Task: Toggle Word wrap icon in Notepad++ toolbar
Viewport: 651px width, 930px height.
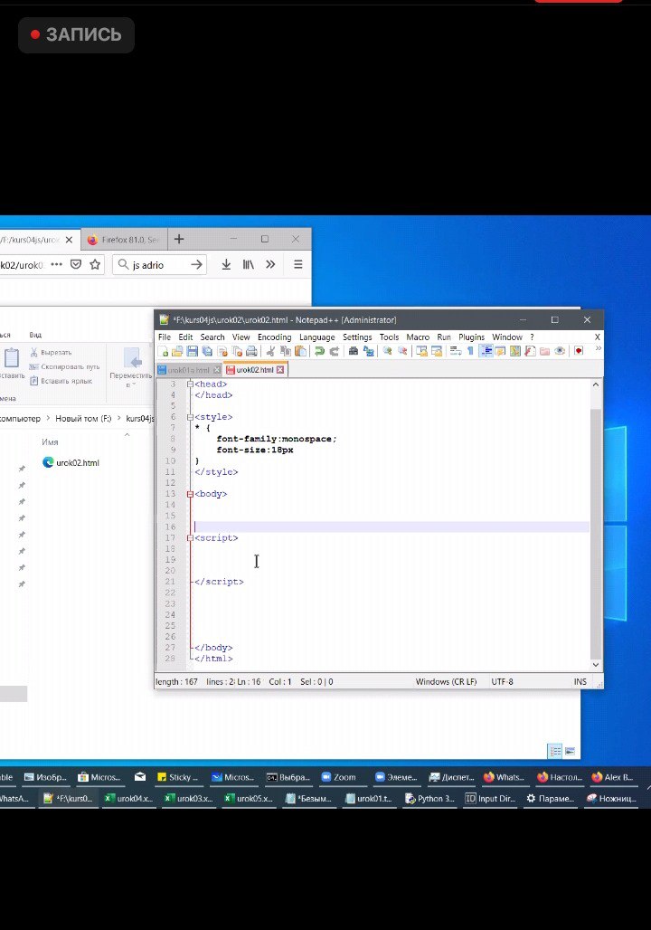Action: [456, 351]
